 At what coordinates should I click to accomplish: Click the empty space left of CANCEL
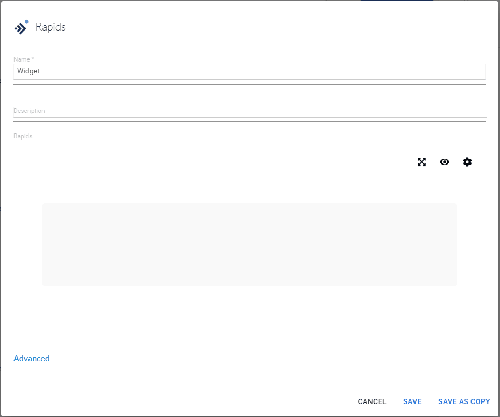coord(207,401)
